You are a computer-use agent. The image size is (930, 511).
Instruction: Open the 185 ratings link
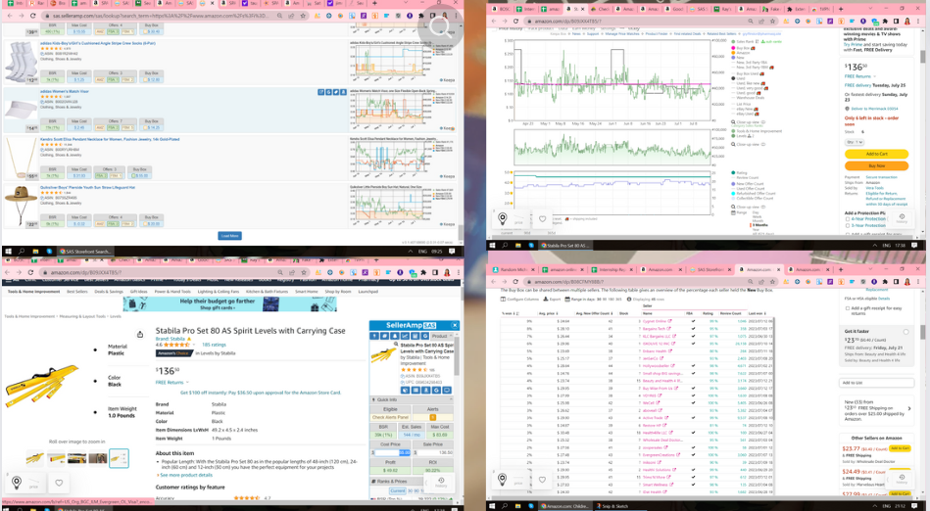(x=214, y=345)
